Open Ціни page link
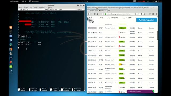The image size is (171, 96). (x=101, y=18)
